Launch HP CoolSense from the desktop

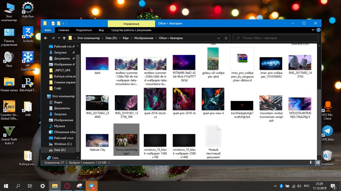[x=28, y=61]
